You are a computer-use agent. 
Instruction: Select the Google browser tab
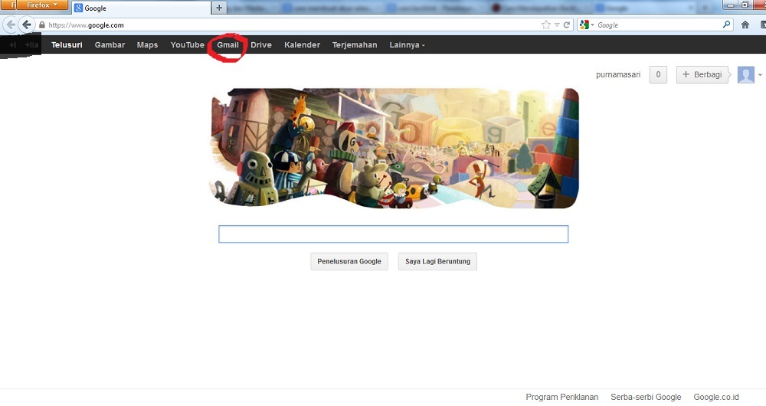tap(142, 8)
